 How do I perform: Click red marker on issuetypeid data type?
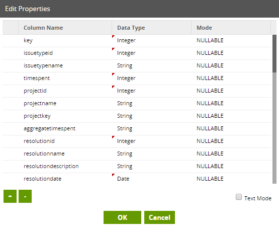click(113, 49)
